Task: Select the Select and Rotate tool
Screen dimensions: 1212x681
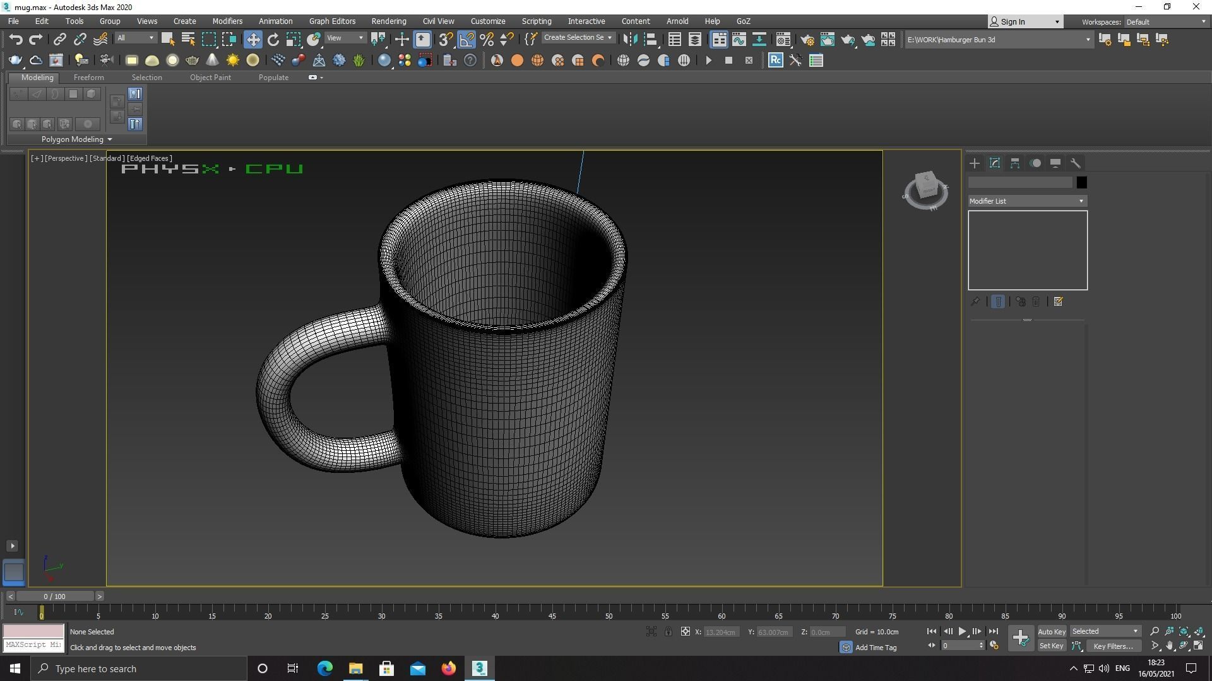Action: [x=273, y=40]
